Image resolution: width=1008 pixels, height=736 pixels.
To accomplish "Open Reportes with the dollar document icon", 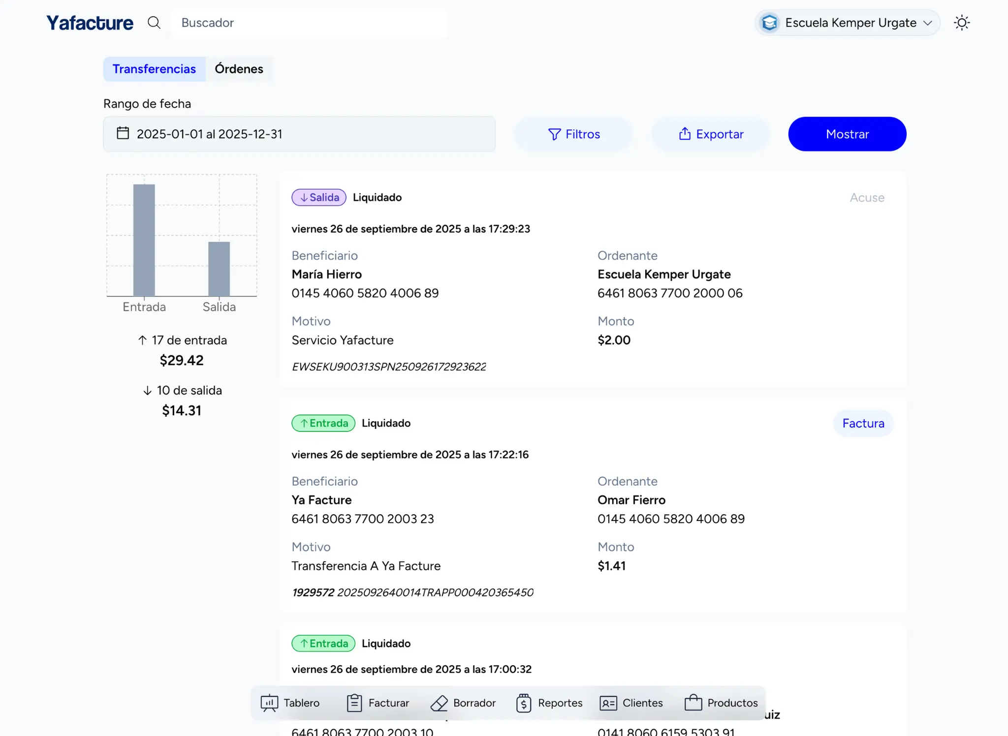I will point(523,703).
